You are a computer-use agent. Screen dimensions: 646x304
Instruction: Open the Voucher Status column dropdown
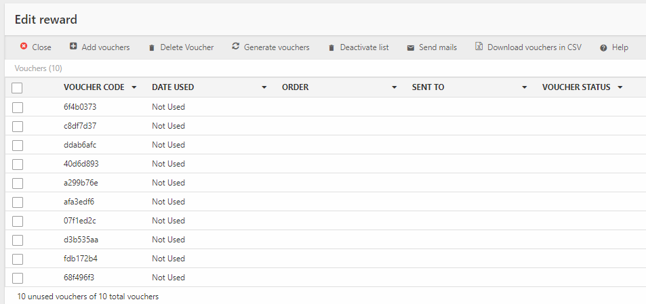[620, 87]
